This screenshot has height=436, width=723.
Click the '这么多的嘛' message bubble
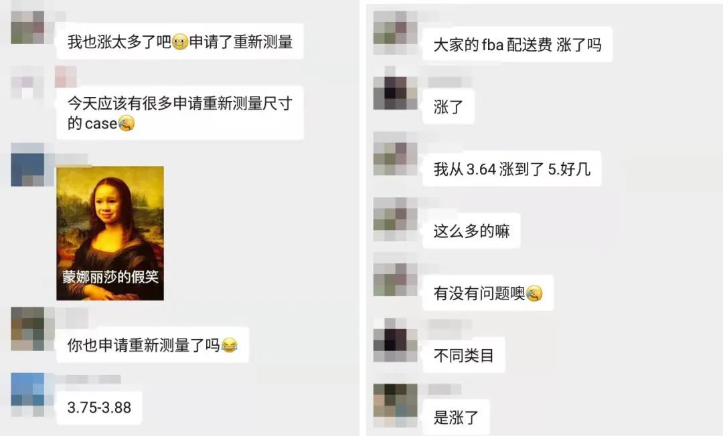point(471,231)
